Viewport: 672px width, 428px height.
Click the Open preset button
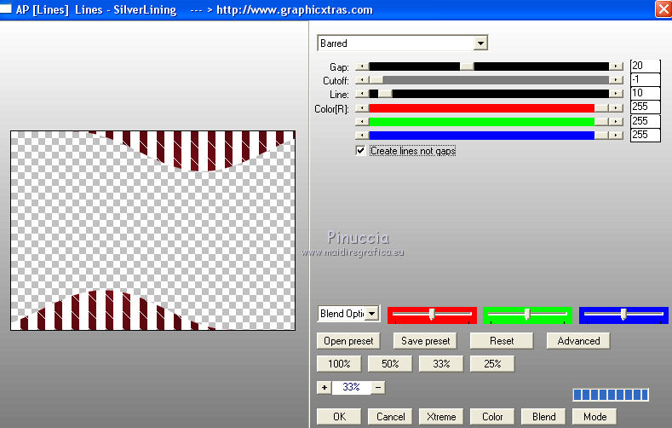pos(348,341)
